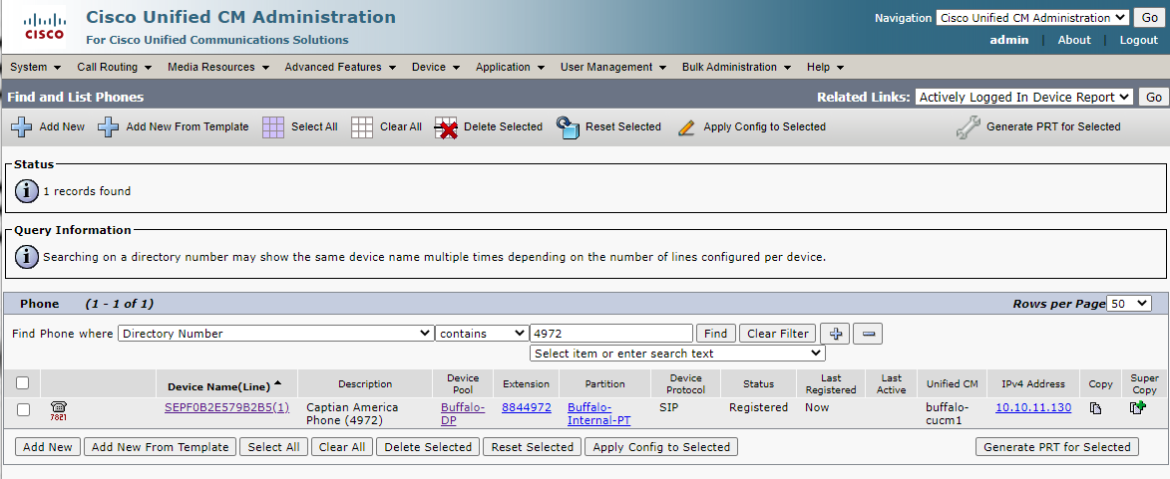Open device SEPF0B2E579B2B5(1) link
This screenshot has height=479, width=1170.
pos(226,407)
